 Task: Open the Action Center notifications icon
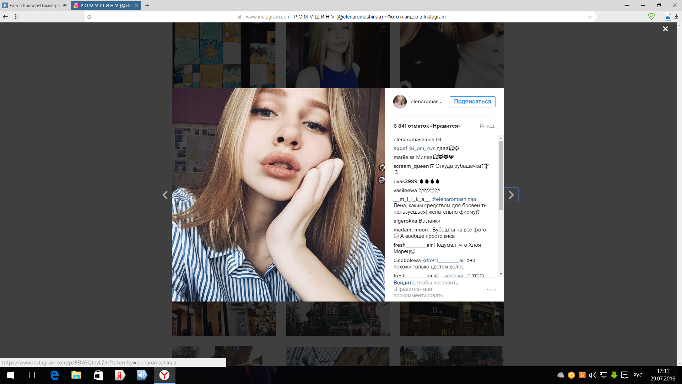pyautogui.click(x=625, y=375)
